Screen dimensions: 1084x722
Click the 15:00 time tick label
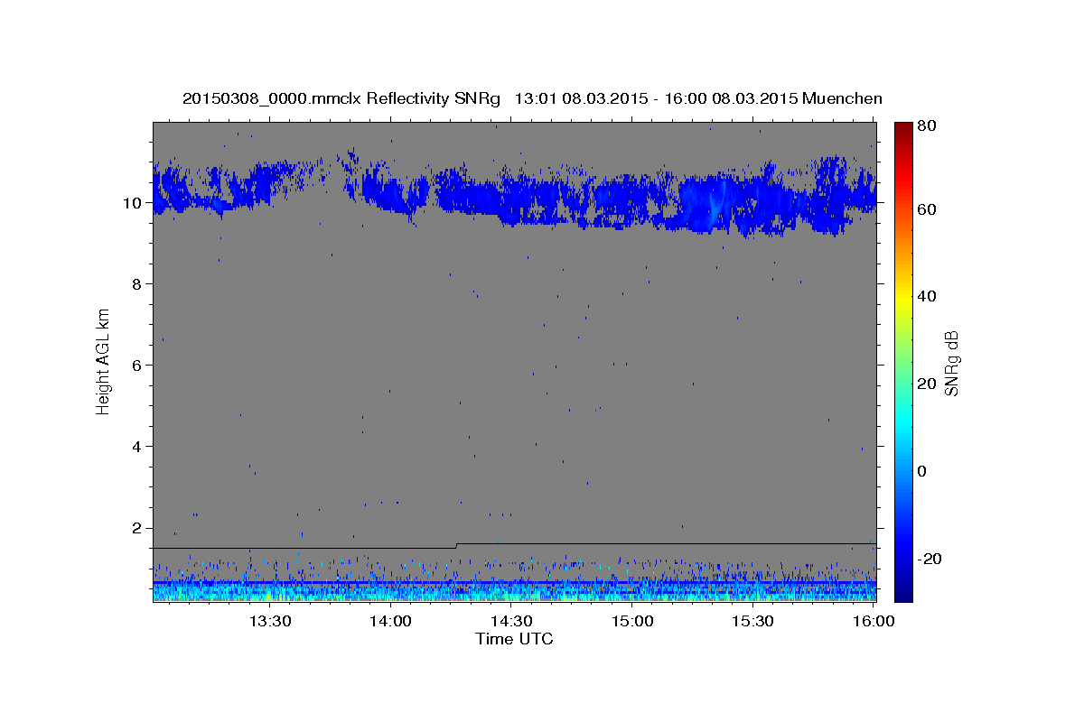[632, 621]
